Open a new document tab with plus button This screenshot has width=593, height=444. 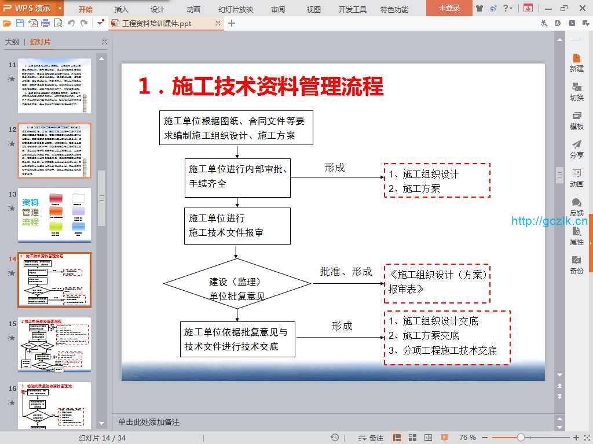tap(232, 23)
